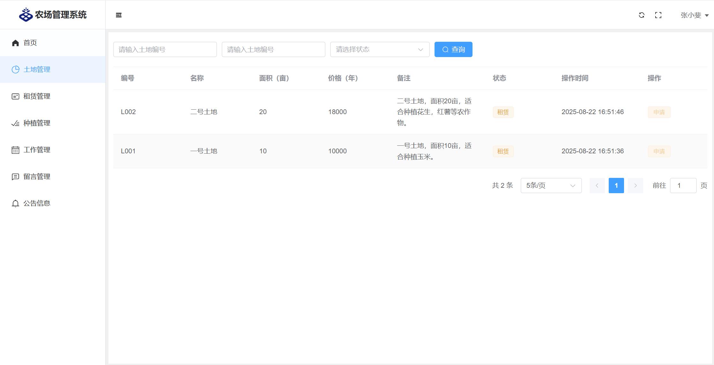Click the 前往 page number input box

point(683,186)
